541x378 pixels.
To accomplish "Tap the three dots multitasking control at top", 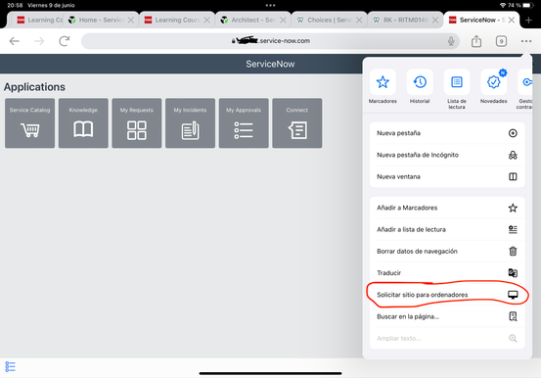I will 270,5.
